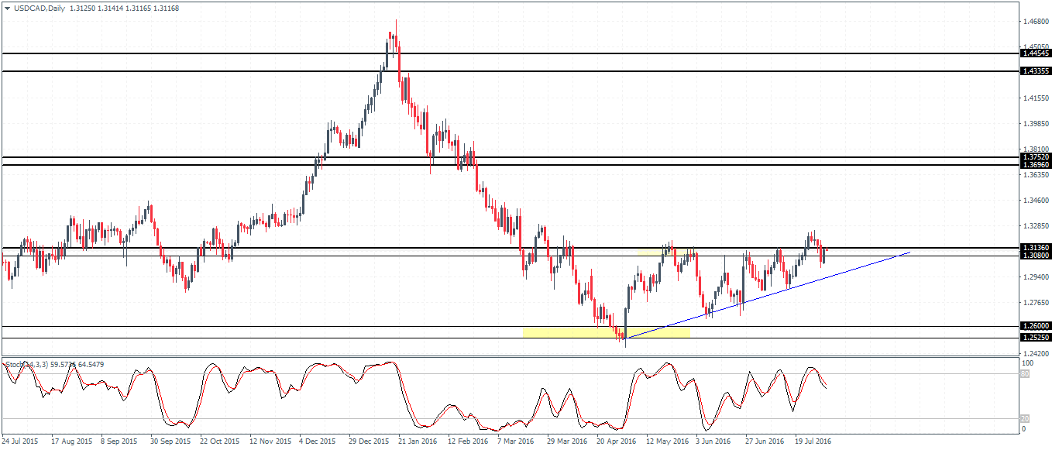Click the 24 Jul 2015 date label
Screen dimensions: 1052x450
(20, 441)
